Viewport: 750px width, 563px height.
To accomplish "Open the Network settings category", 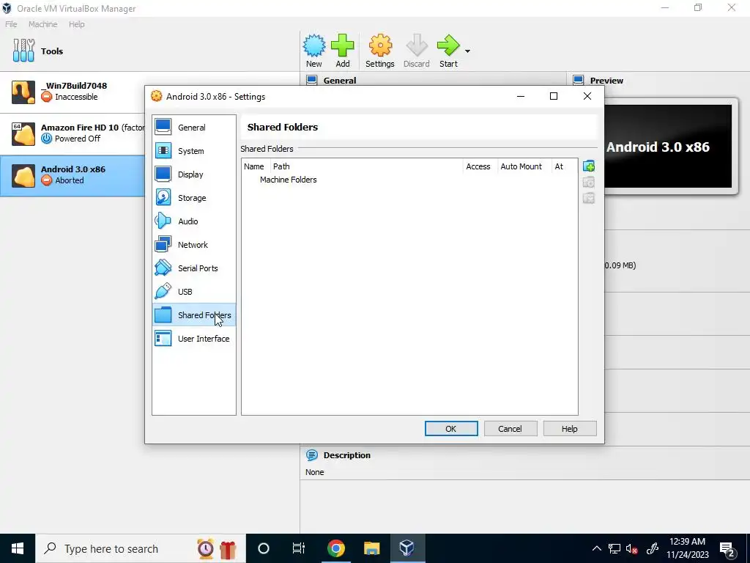I will [193, 245].
